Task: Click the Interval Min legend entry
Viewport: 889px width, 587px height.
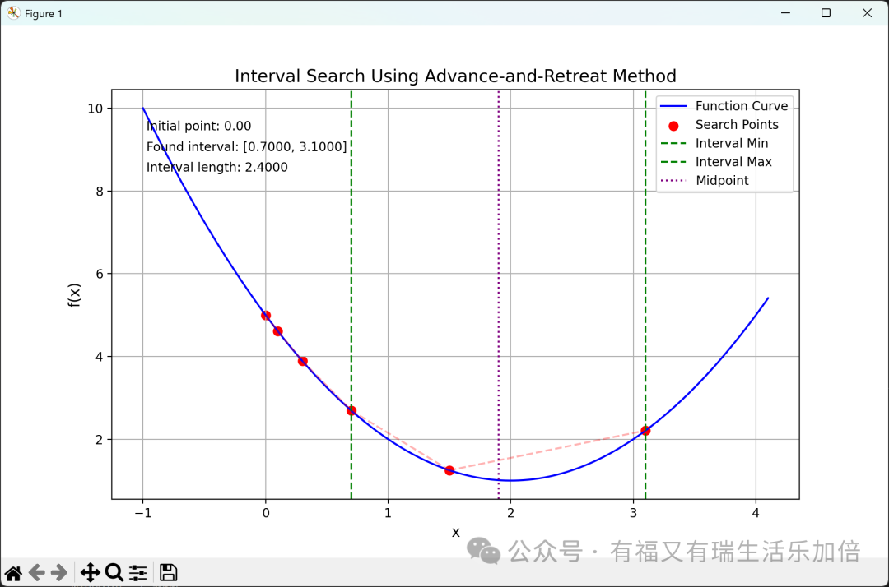Action: [x=731, y=143]
